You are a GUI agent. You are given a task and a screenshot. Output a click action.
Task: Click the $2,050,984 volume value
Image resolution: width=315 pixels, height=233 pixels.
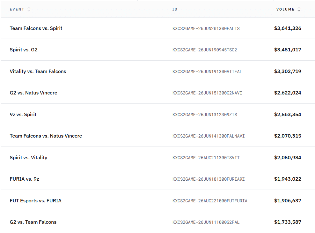pyautogui.click(x=288, y=158)
